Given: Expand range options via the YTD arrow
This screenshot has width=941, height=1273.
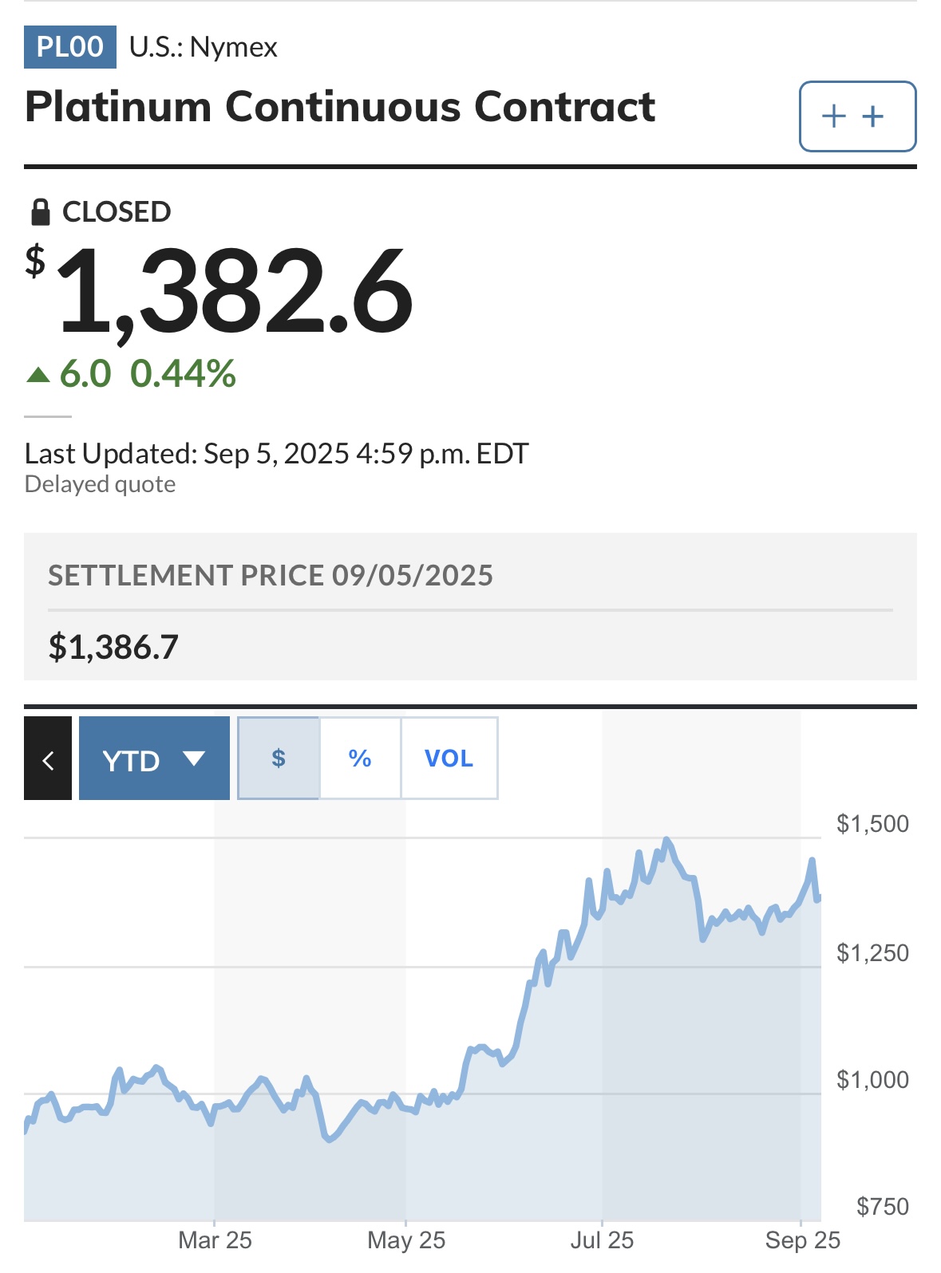Looking at the screenshot, I should tap(194, 759).
